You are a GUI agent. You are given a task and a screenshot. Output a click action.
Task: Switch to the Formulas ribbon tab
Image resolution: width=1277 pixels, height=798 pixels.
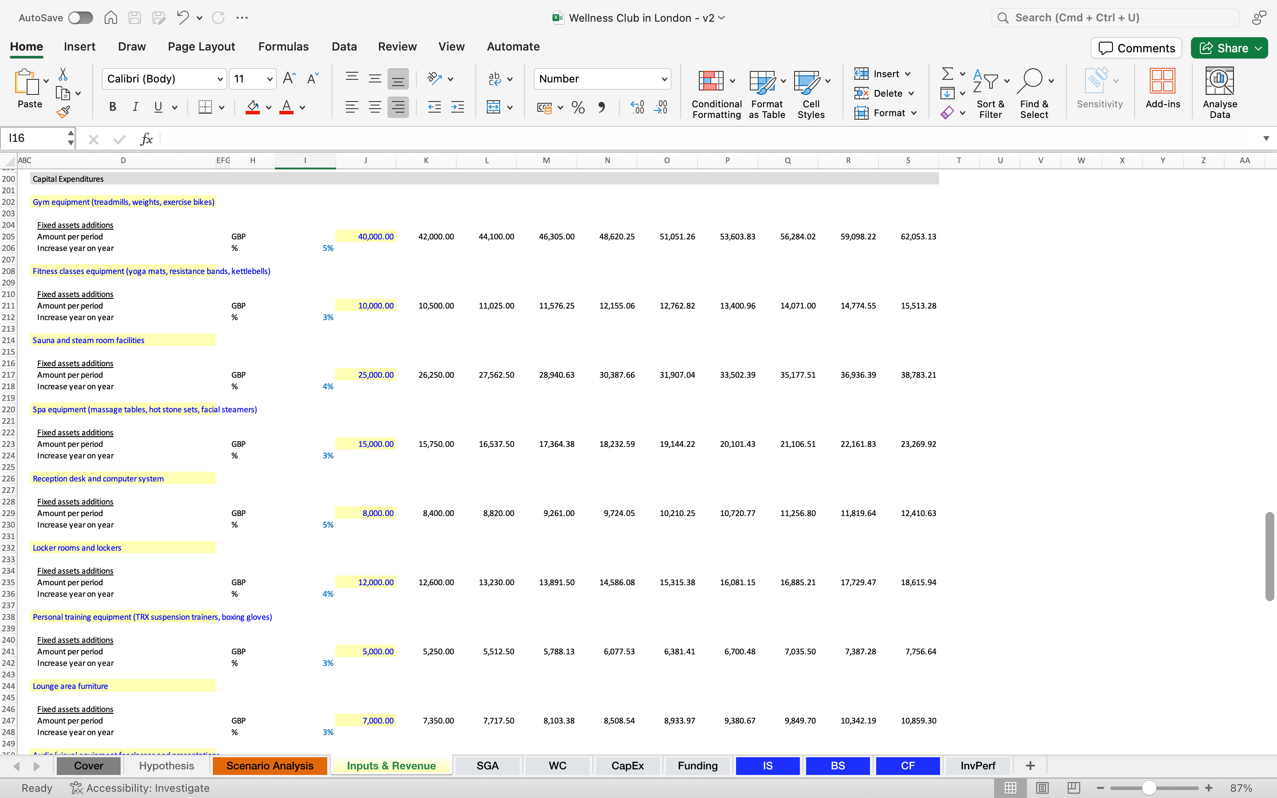click(283, 47)
